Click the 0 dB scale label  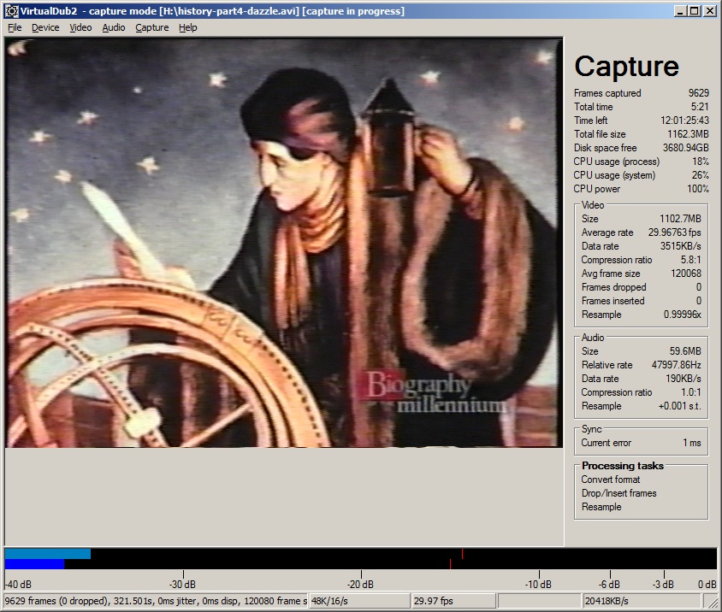click(x=707, y=585)
